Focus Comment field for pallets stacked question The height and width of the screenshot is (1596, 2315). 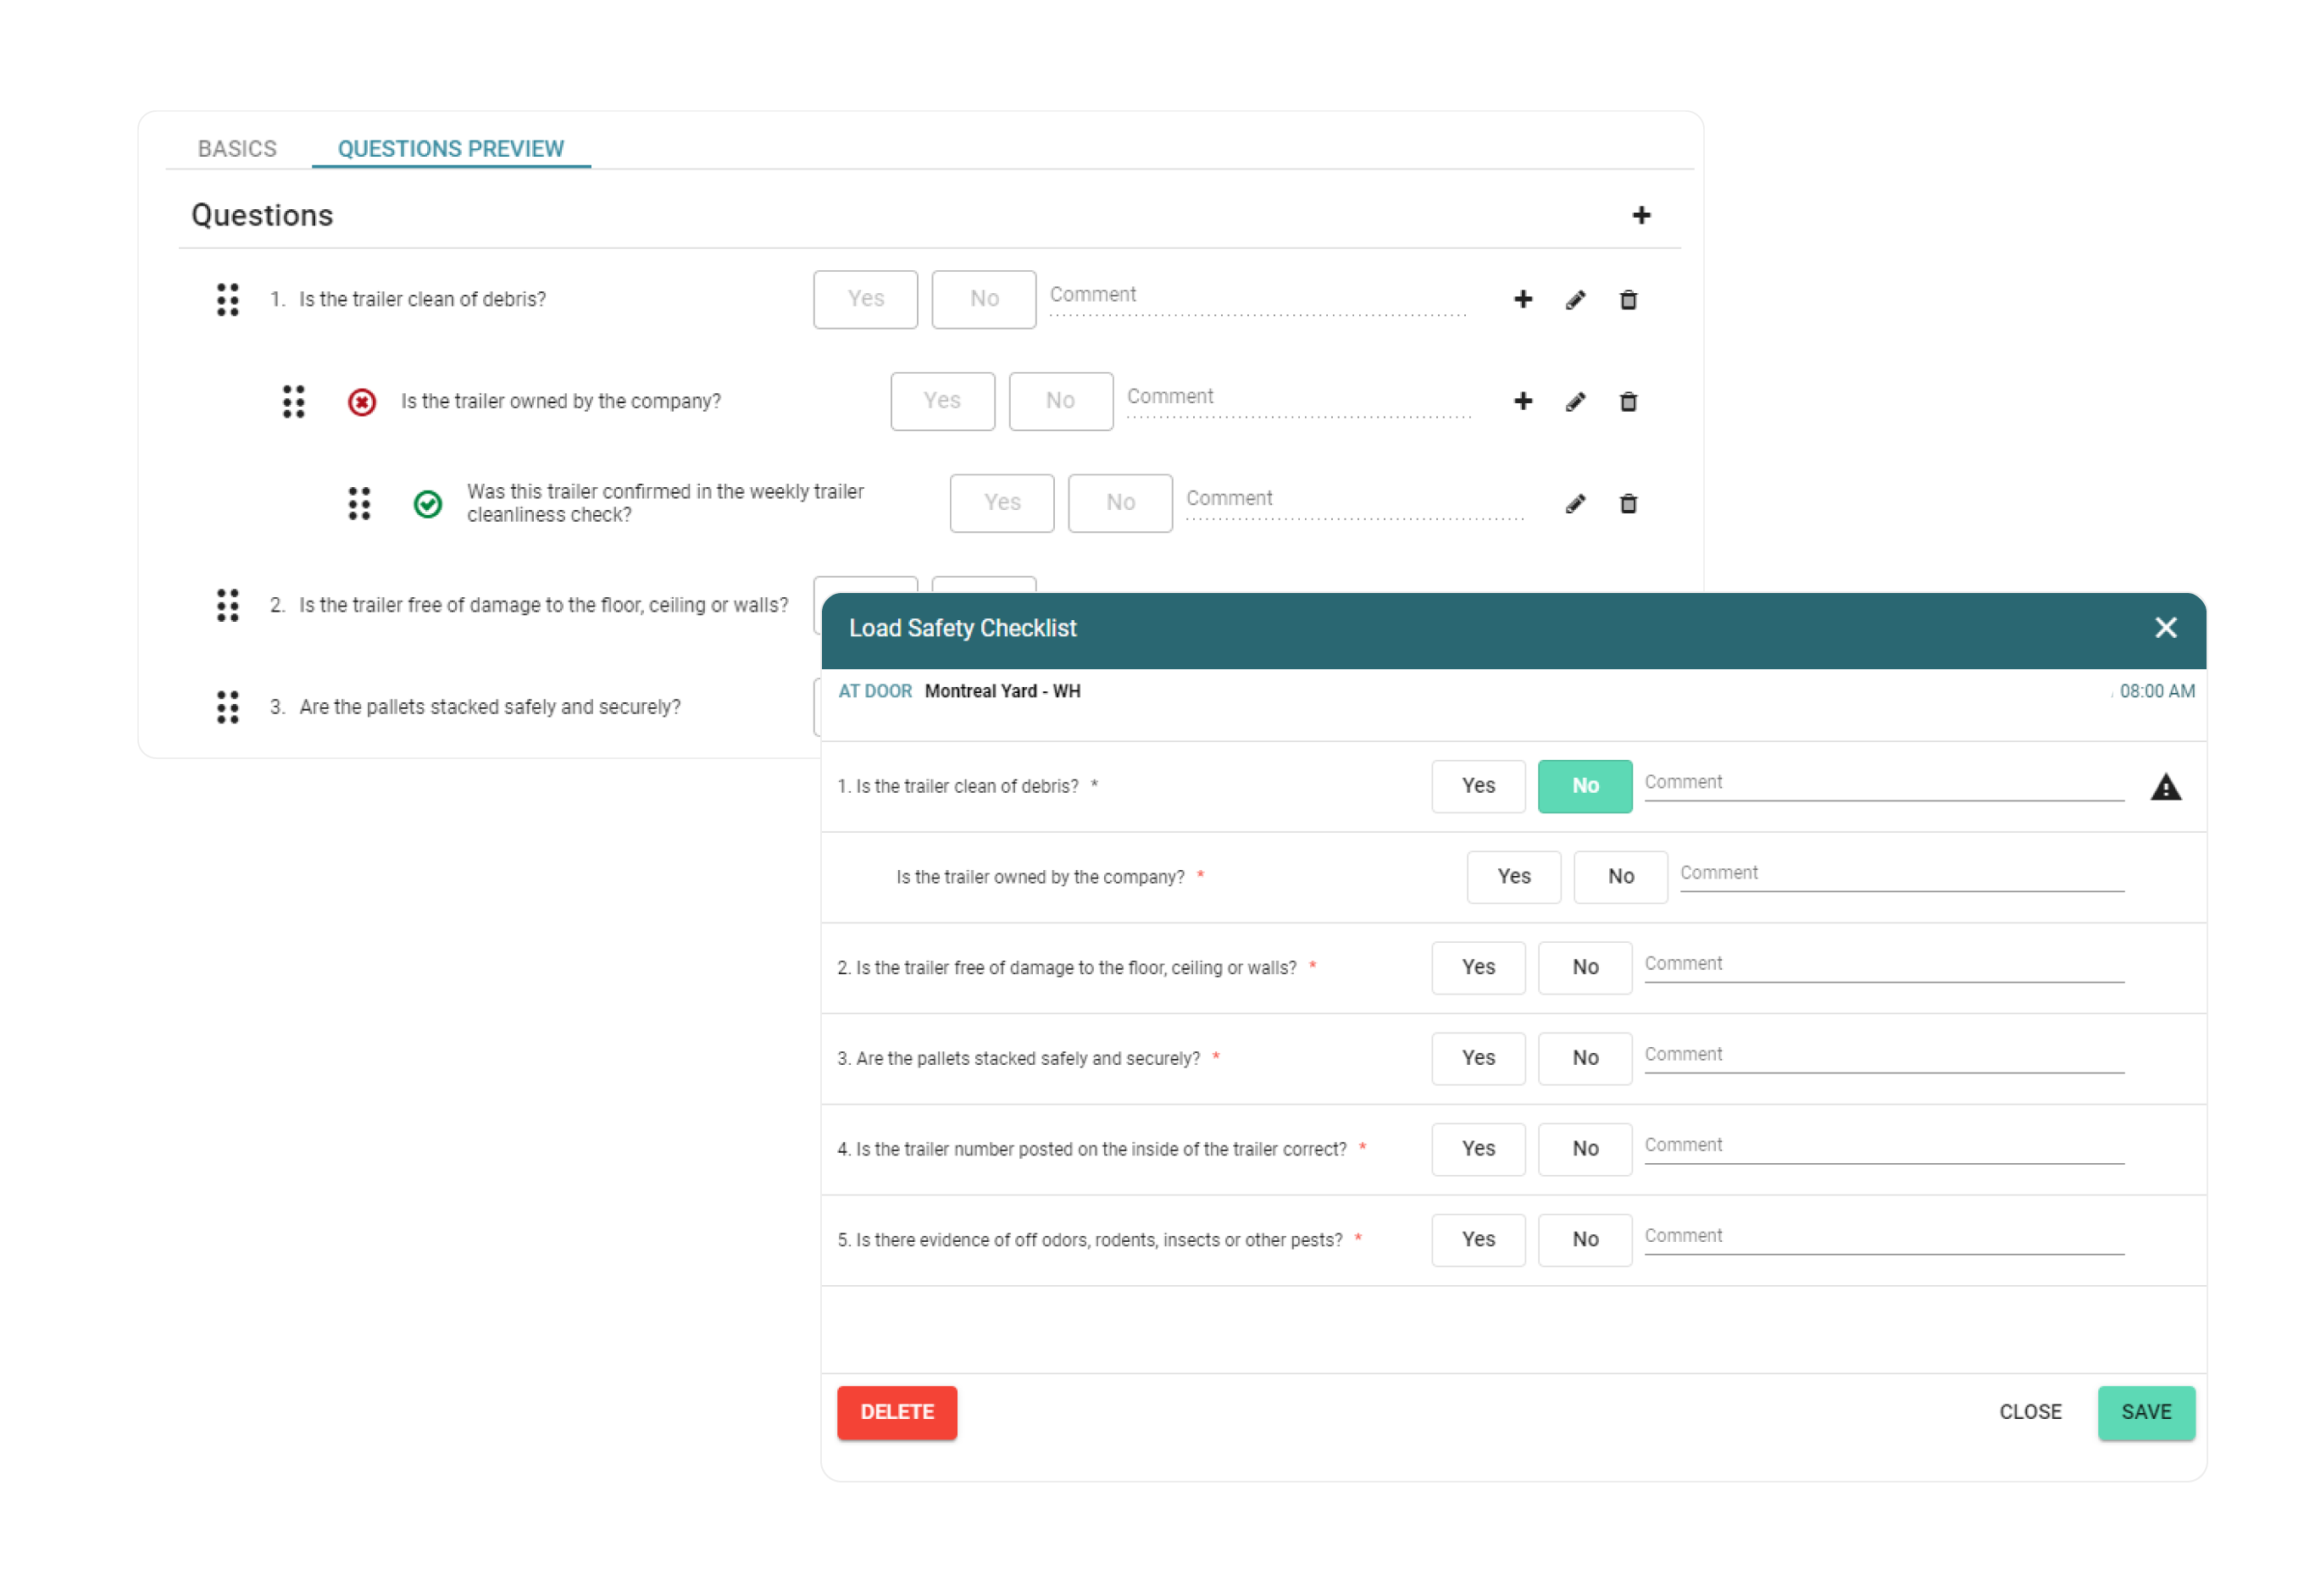tap(1884, 1057)
